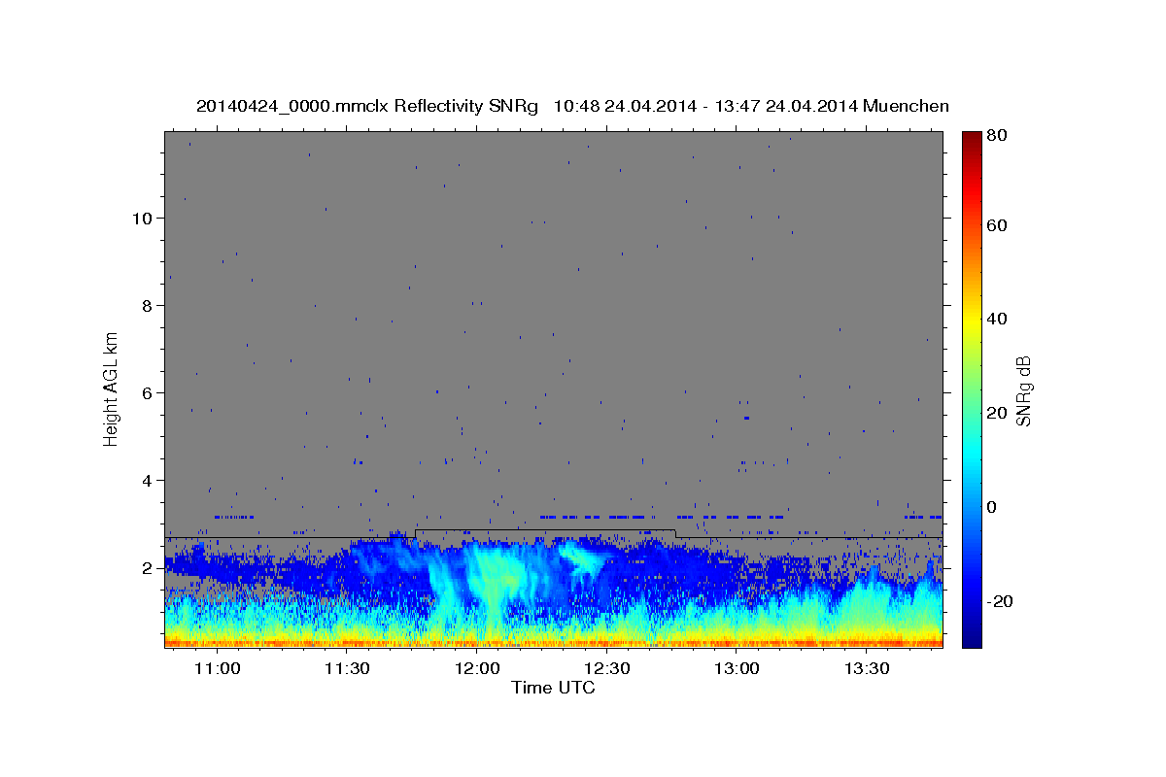Viewport: 1166px width, 777px height.
Task: Click the '2' height axis tick label
Action: 147,567
